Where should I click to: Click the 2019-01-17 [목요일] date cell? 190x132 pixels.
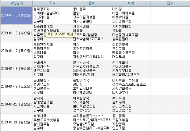coord(16,51)
